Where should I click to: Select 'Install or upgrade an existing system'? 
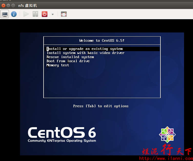(x=85, y=49)
